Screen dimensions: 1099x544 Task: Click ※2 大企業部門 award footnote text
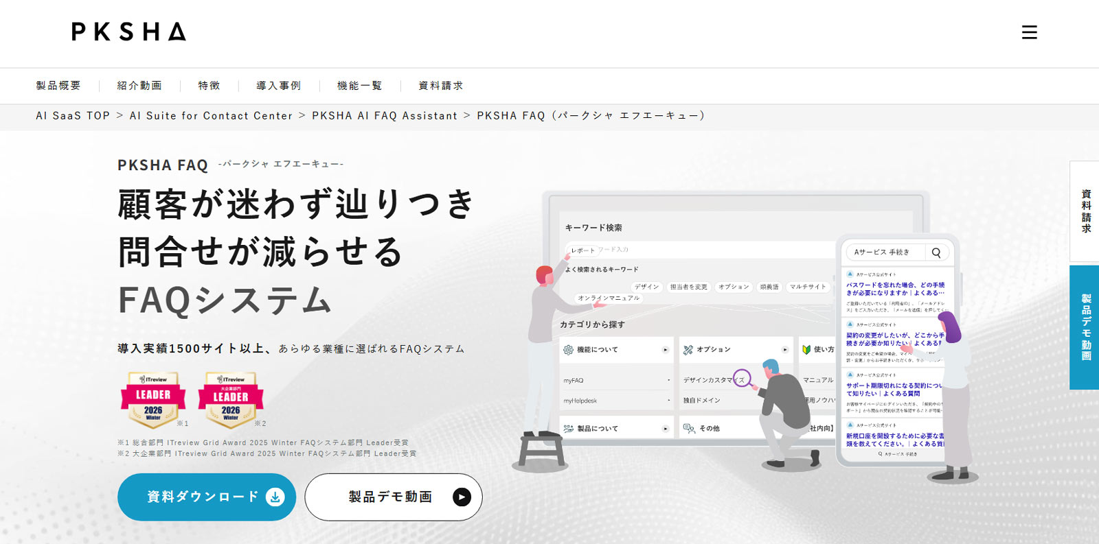(267, 453)
